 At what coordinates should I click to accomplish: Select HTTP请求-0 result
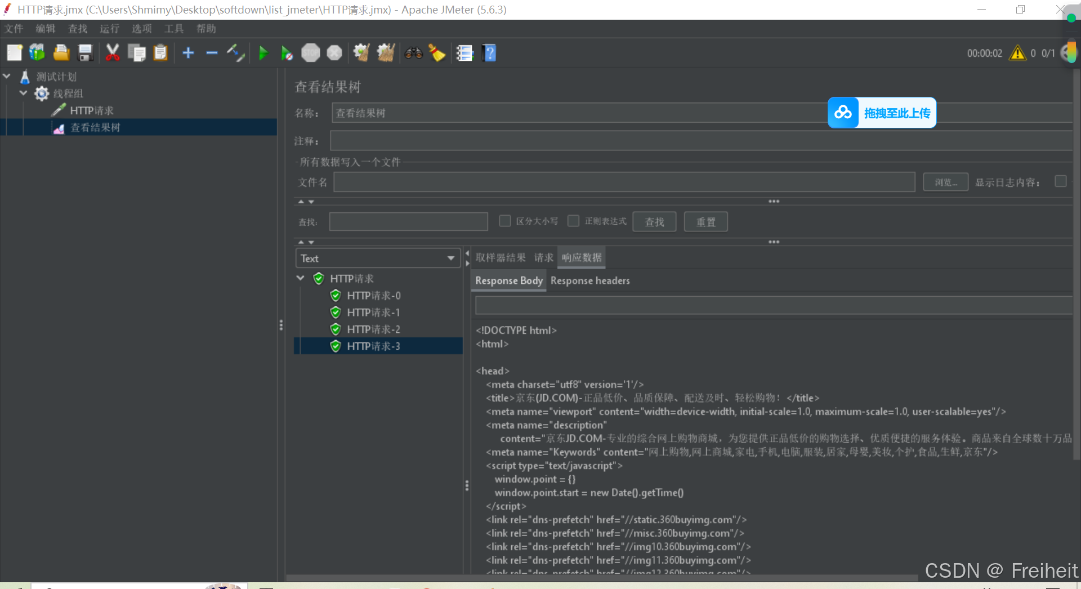coord(374,296)
